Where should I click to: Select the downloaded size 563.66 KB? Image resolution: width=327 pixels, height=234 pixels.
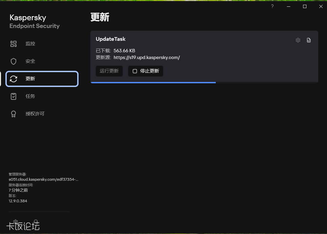click(124, 51)
